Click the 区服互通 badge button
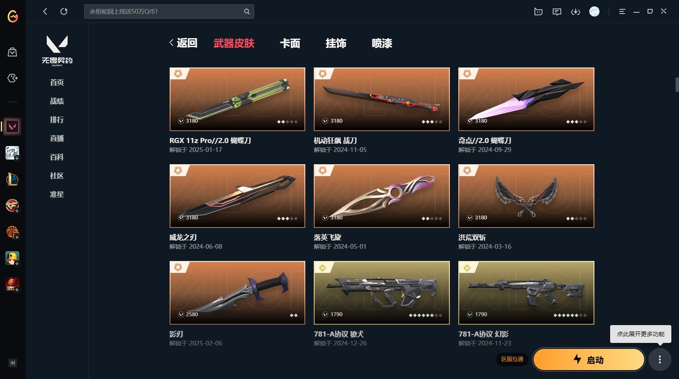The height and width of the screenshot is (379, 679). pyautogui.click(x=512, y=359)
